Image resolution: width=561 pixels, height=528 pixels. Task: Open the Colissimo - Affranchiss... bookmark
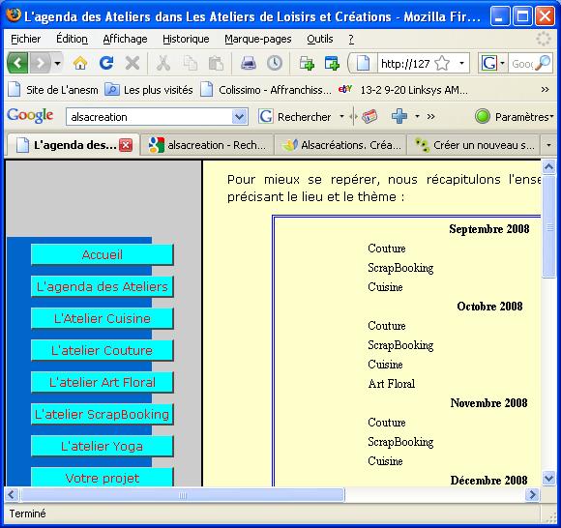[266, 90]
